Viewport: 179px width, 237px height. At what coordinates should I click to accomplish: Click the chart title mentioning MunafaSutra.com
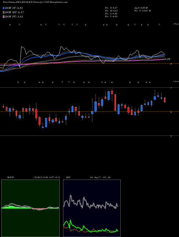[x=35, y=2]
